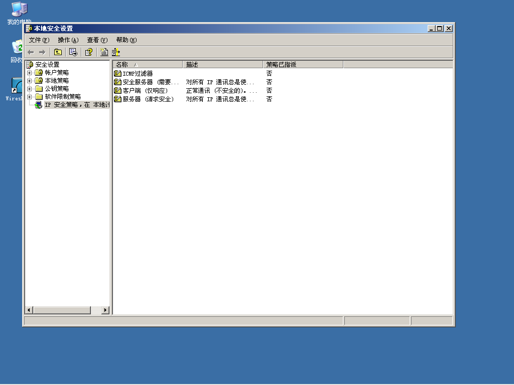This screenshot has height=385, width=514.
Task: Click the 否 value in 安全服务器 row
Action: click(x=269, y=82)
